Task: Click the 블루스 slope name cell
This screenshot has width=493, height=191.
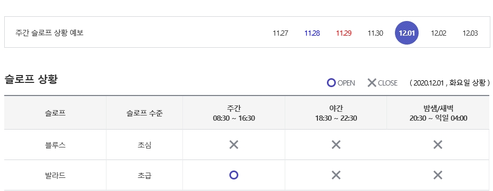Action: (55, 145)
